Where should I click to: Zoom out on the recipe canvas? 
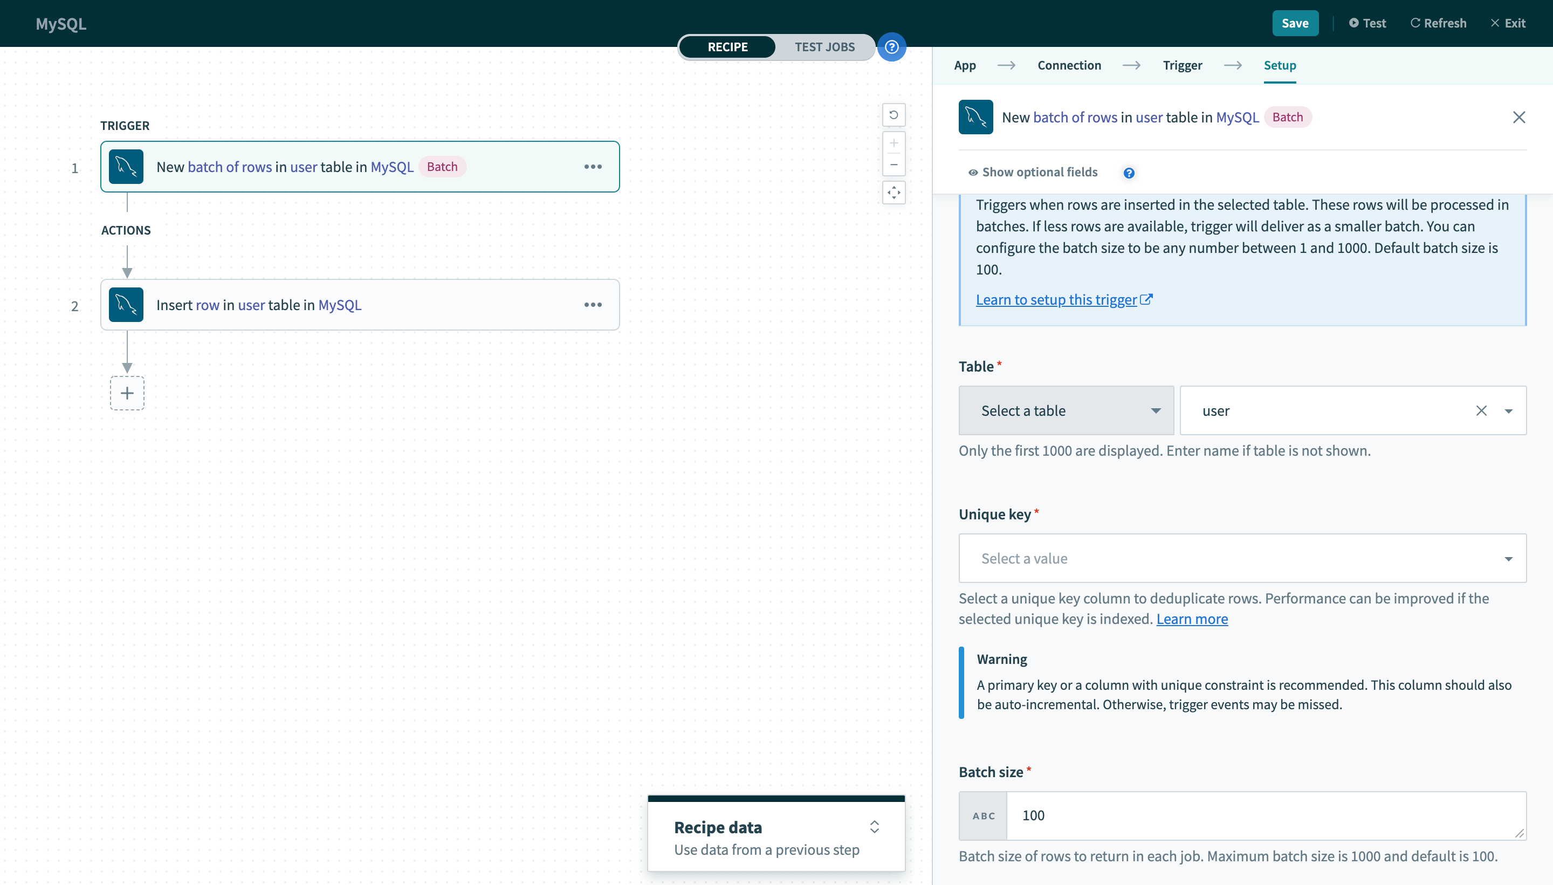(x=893, y=164)
